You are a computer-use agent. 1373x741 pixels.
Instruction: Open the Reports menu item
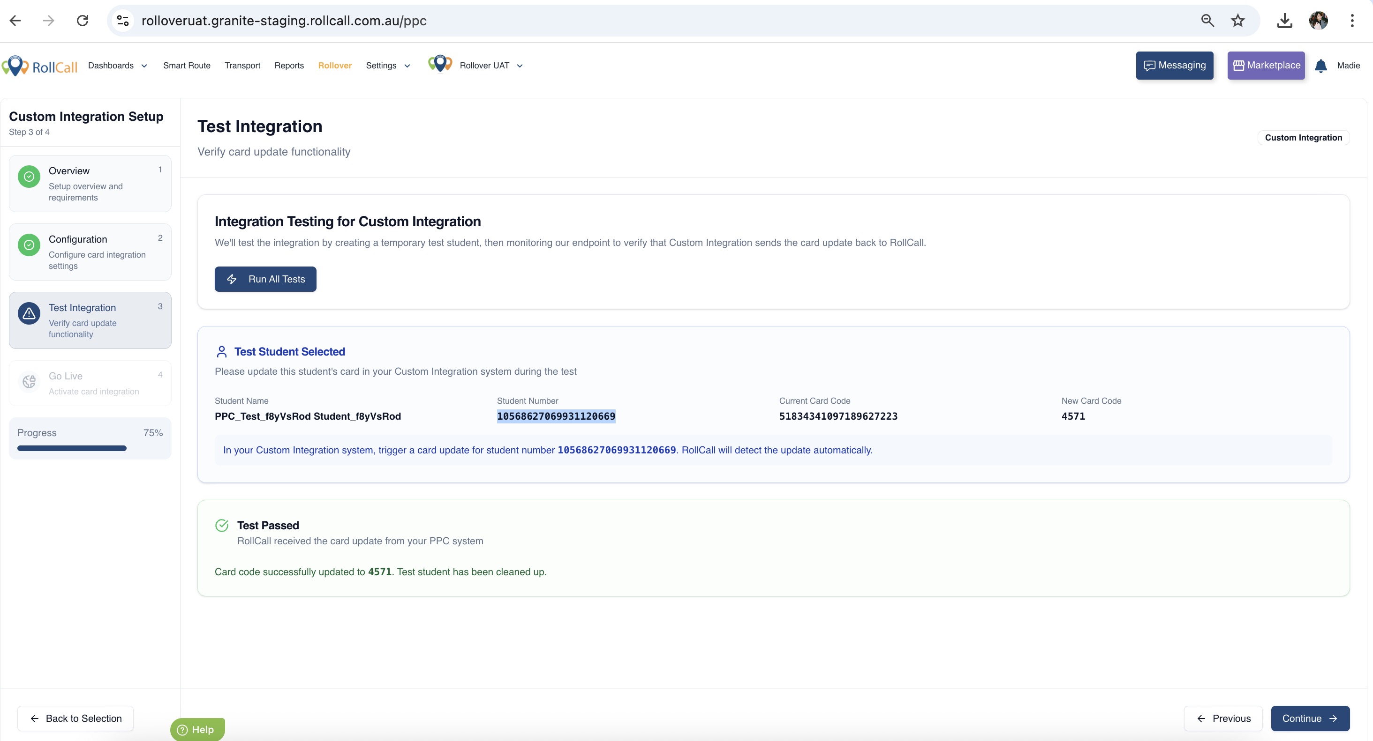[x=289, y=66]
